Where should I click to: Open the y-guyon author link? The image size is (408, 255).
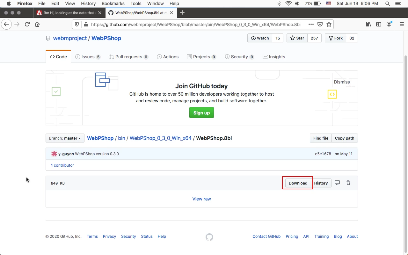(66, 154)
